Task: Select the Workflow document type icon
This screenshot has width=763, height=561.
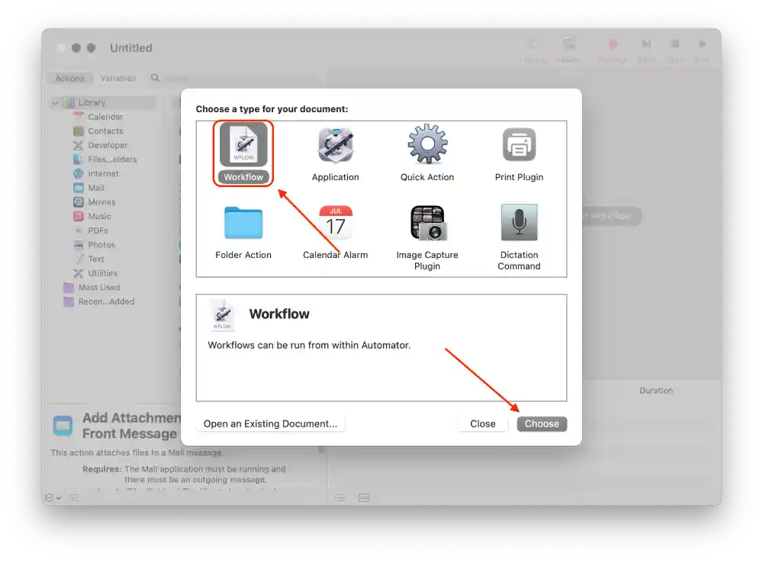Action: point(243,144)
